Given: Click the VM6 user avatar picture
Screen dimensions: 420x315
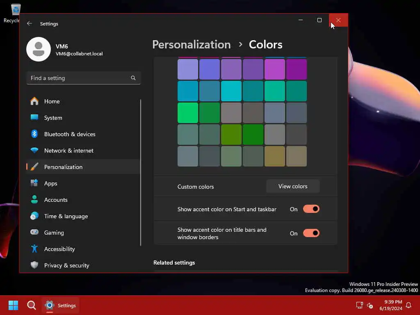Looking at the screenshot, I should [39, 49].
